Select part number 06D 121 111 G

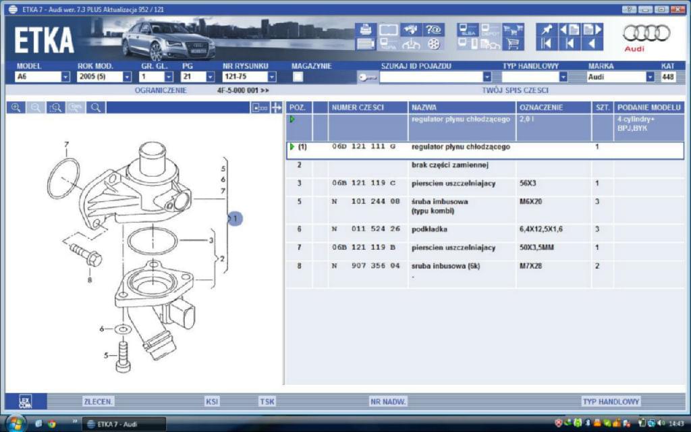485,151
